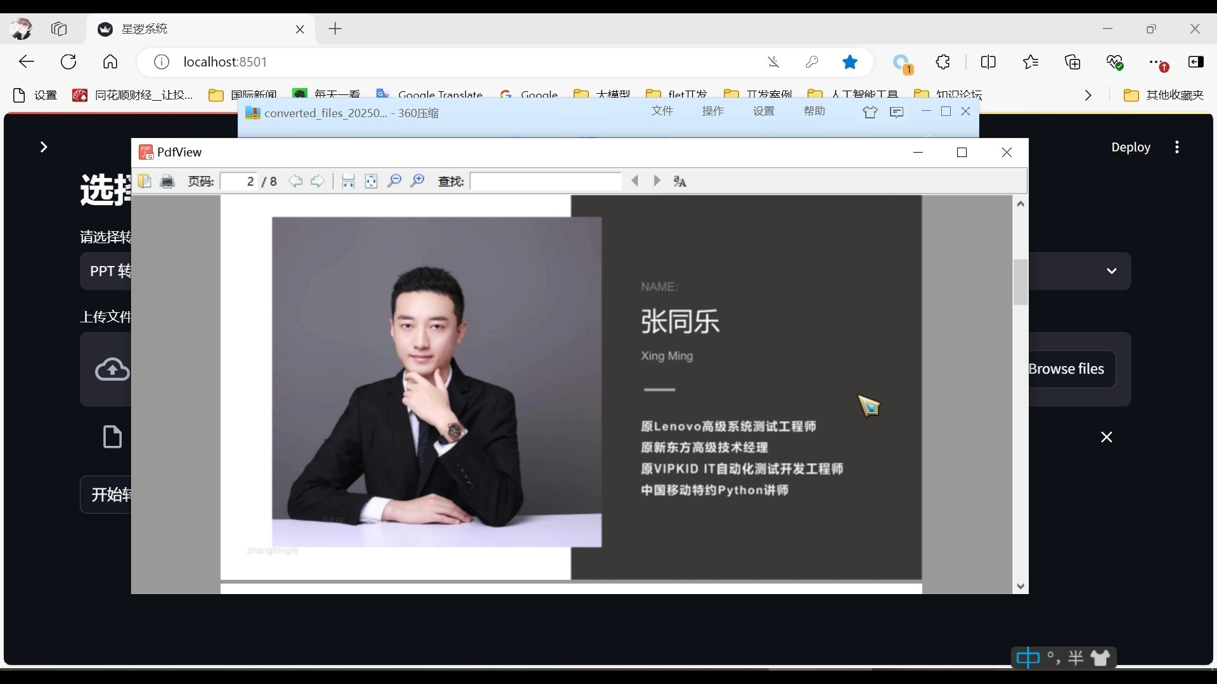Image resolution: width=1217 pixels, height=684 pixels.
Task: Click the Deploy button in Streamlit
Action: pos(1132,147)
